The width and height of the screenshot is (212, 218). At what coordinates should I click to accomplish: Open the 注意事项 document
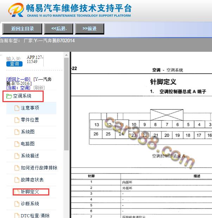click(x=30, y=108)
